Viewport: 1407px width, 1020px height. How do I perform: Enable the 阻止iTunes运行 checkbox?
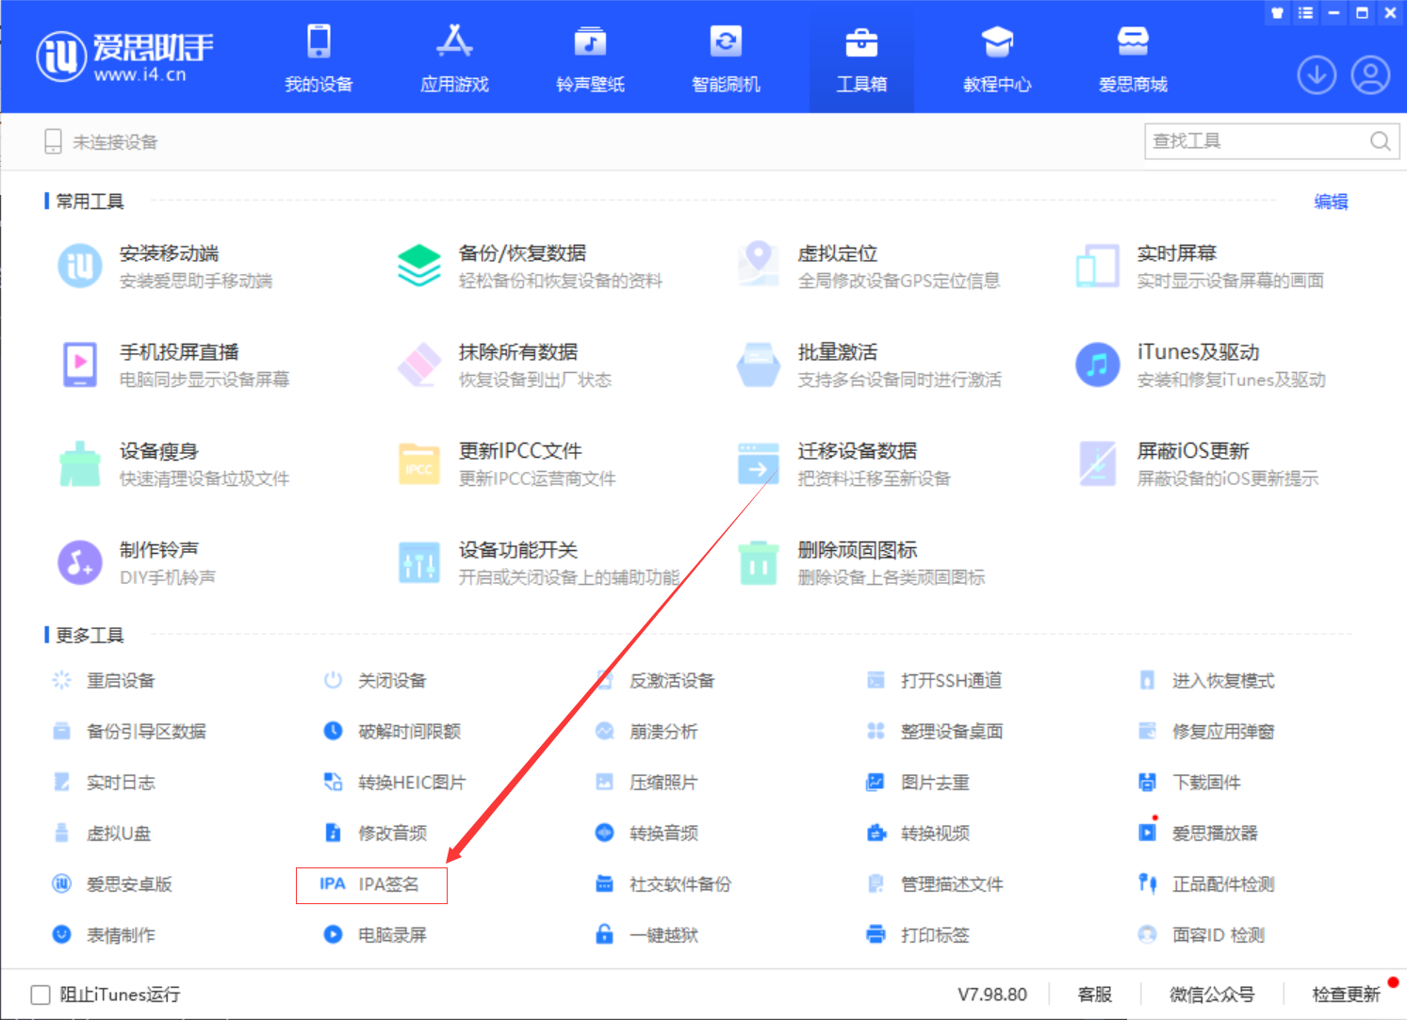point(41,995)
